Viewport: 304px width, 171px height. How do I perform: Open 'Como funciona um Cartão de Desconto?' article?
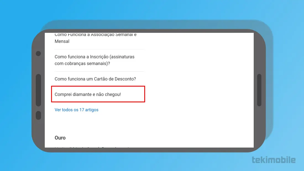tap(95, 79)
